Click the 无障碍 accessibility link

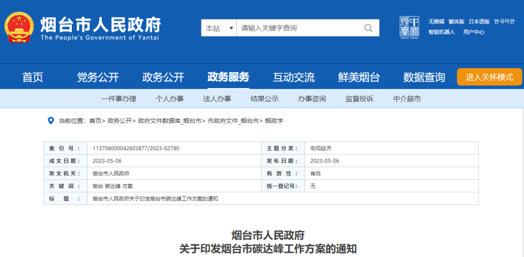[x=437, y=22]
